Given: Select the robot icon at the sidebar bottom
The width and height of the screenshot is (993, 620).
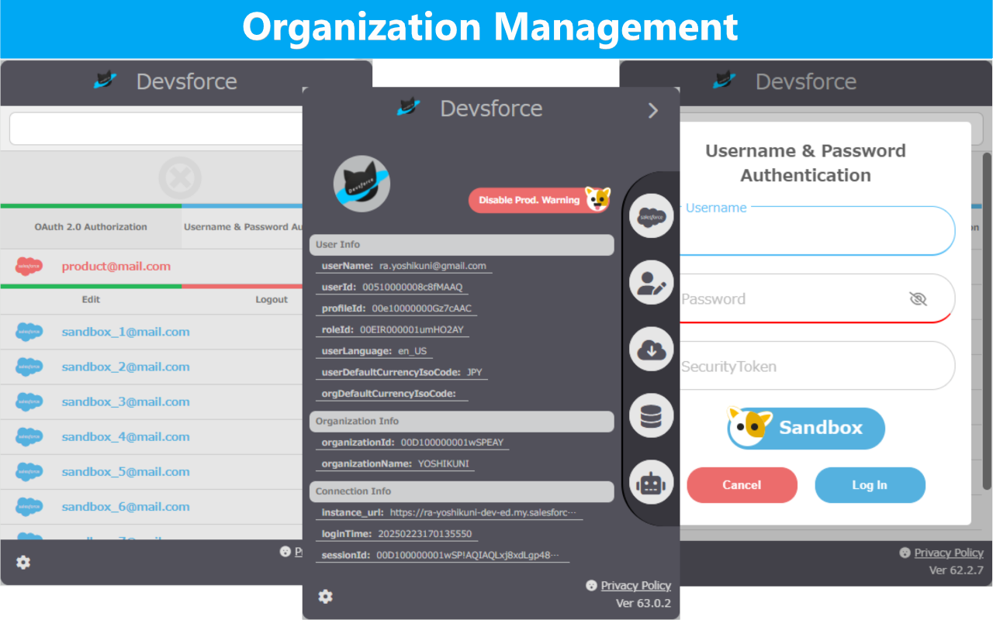Looking at the screenshot, I should [650, 482].
